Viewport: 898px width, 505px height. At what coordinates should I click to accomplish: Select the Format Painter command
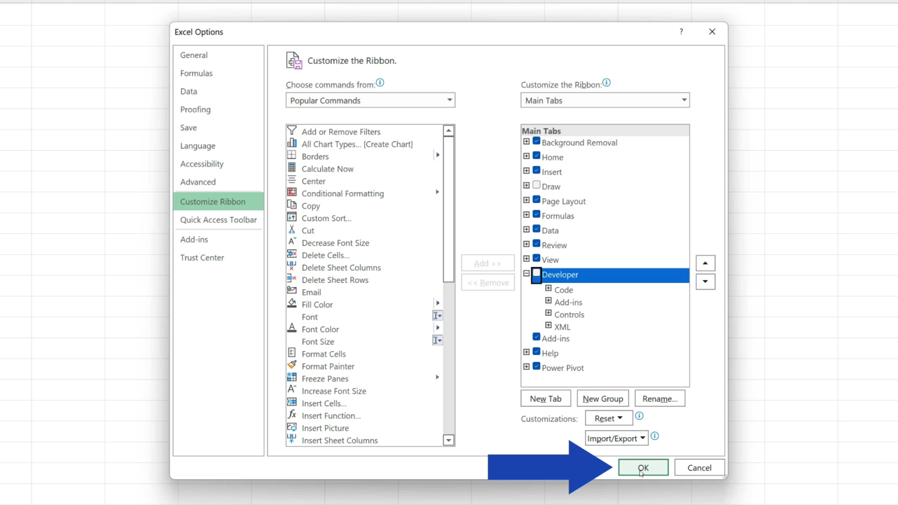(328, 366)
